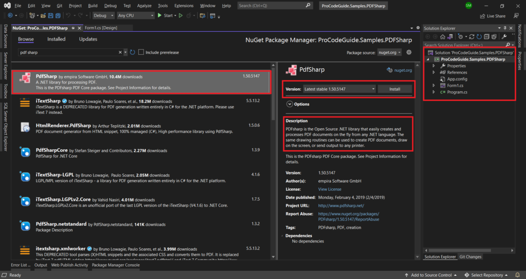Open Version 'Latest stable 1.50.5147' dropdown
Image resolution: width=526 pixels, height=279 pixels.
tap(339, 89)
